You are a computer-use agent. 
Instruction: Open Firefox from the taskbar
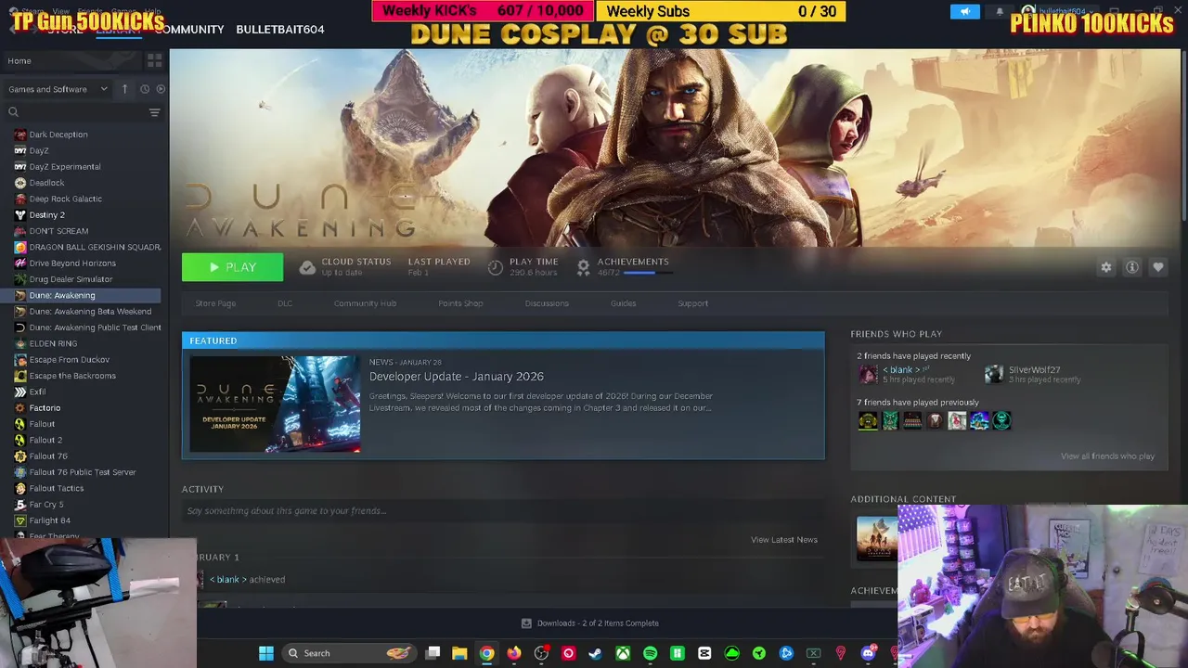tap(514, 653)
